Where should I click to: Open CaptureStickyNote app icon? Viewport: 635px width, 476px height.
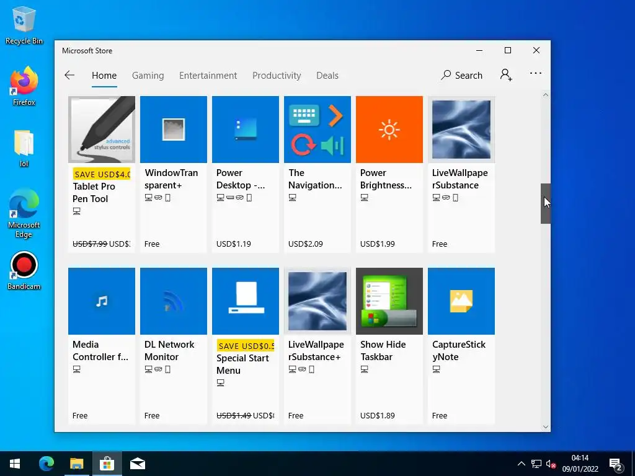[x=461, y=301]
